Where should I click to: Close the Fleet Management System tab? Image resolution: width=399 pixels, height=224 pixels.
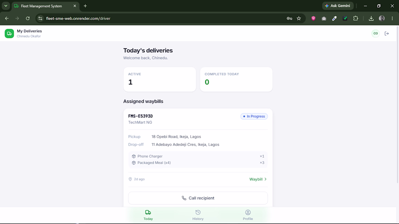(x=75, y=6)
